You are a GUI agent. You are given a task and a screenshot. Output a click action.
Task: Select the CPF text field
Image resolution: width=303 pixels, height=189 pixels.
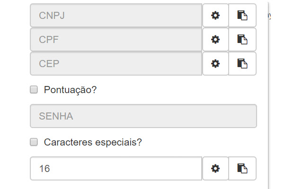[116, 40]
